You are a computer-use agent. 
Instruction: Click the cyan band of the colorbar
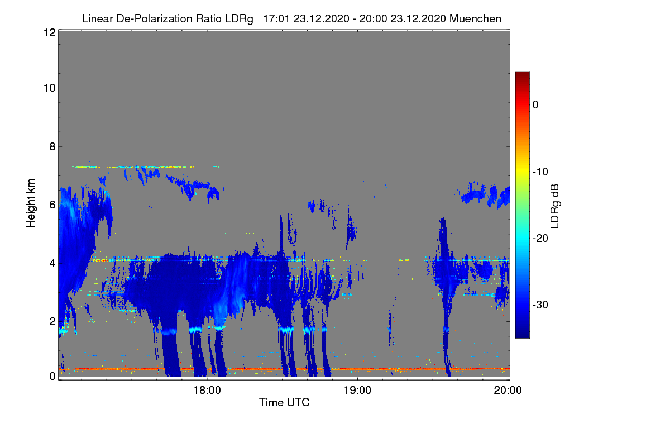[x=522, y=238]
